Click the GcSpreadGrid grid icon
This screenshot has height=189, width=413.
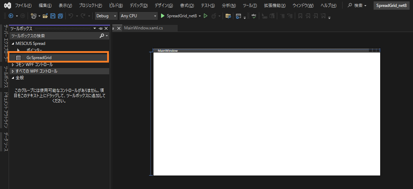click(x=18, y=58)
